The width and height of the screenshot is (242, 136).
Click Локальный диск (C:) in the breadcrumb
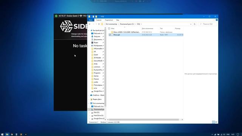click(127, 24)
